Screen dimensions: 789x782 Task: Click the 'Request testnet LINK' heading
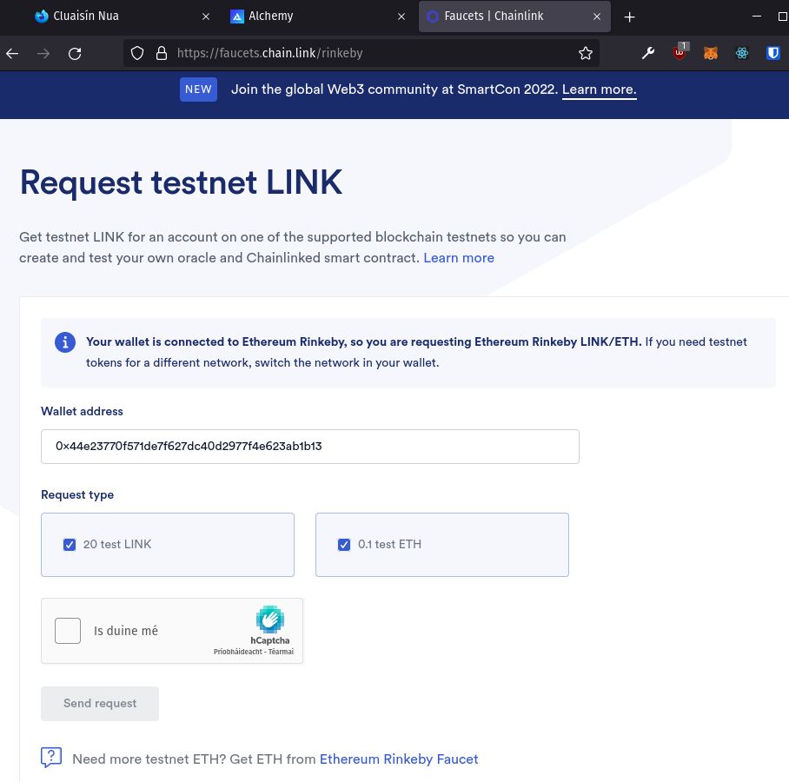click(181, 182)
